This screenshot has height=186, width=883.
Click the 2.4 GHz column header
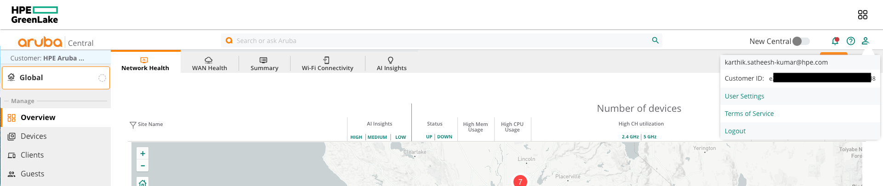(630, 137)
